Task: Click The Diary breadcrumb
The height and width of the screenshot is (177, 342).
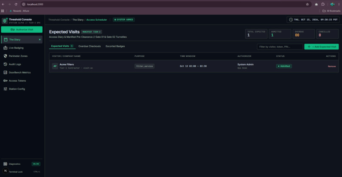Action: (x=78, y=19)
